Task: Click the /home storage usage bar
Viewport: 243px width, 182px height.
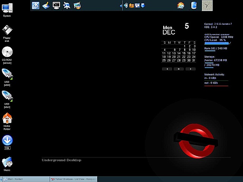Action: tap(209, 63)
